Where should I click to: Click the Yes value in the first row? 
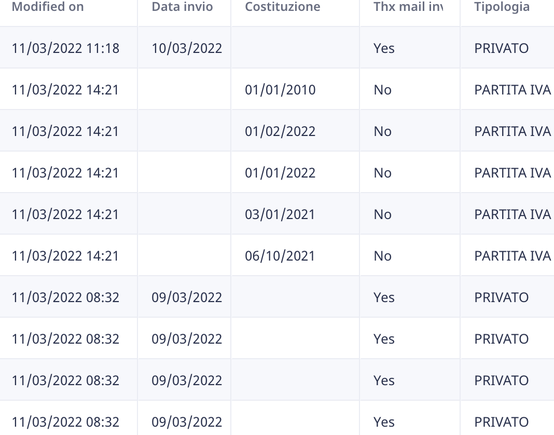coord(384,48)
